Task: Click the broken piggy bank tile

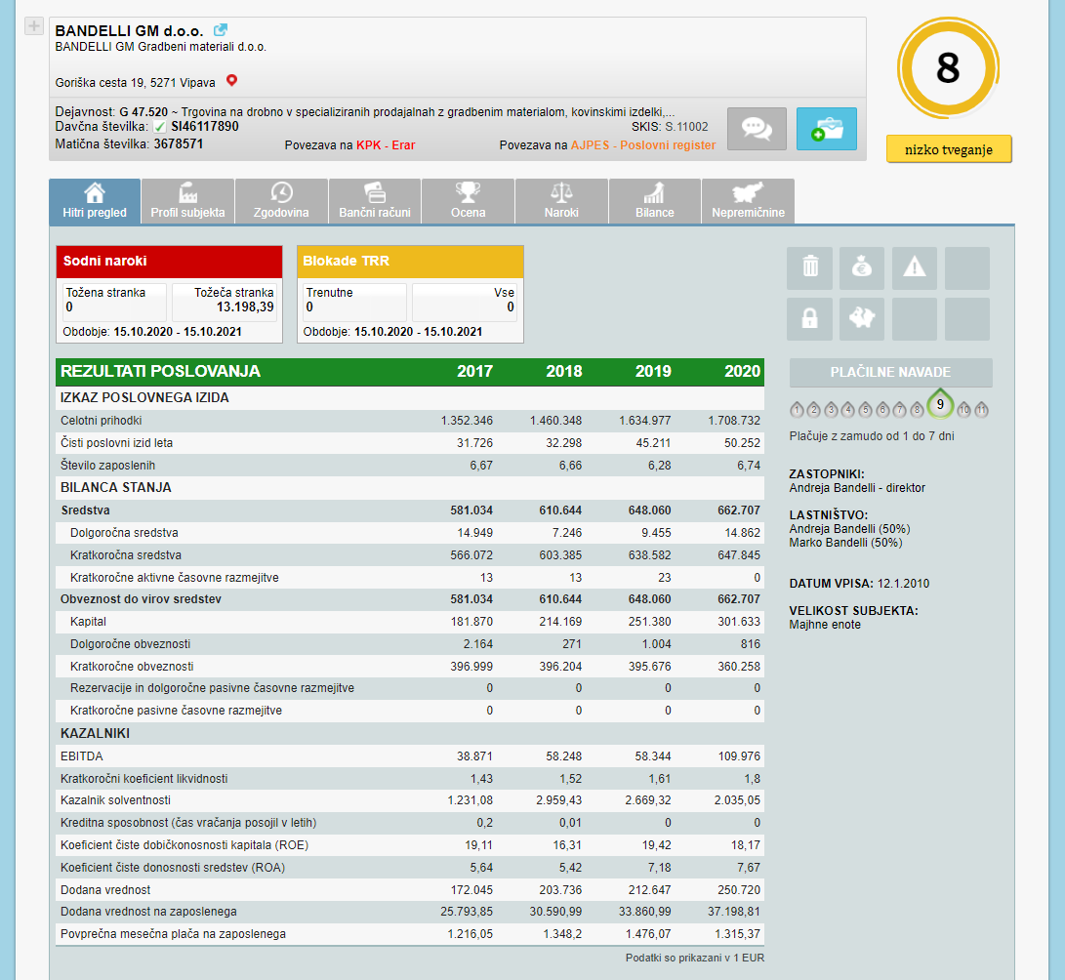Action: pos(862,318)
